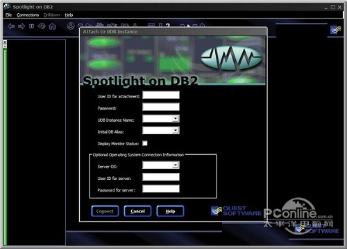The image size is (347, 249).
Task: Focus the Password field
Action: (161, 107)
